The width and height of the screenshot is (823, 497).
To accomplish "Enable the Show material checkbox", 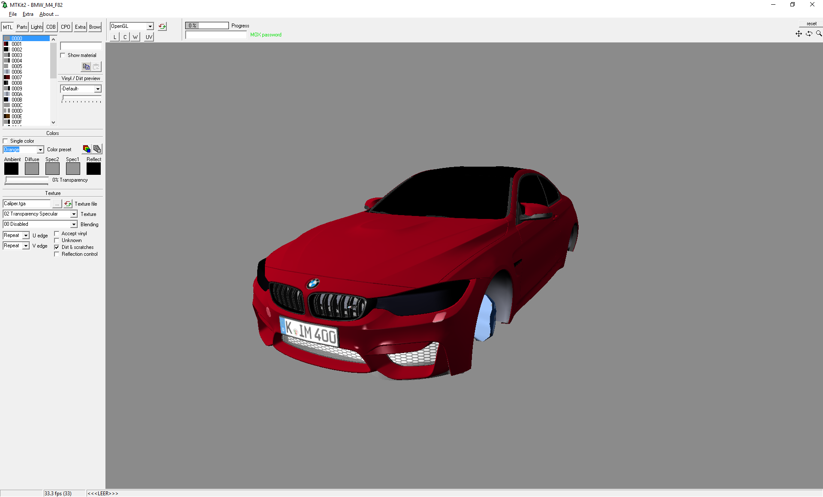I will click(x=63, y=55).
